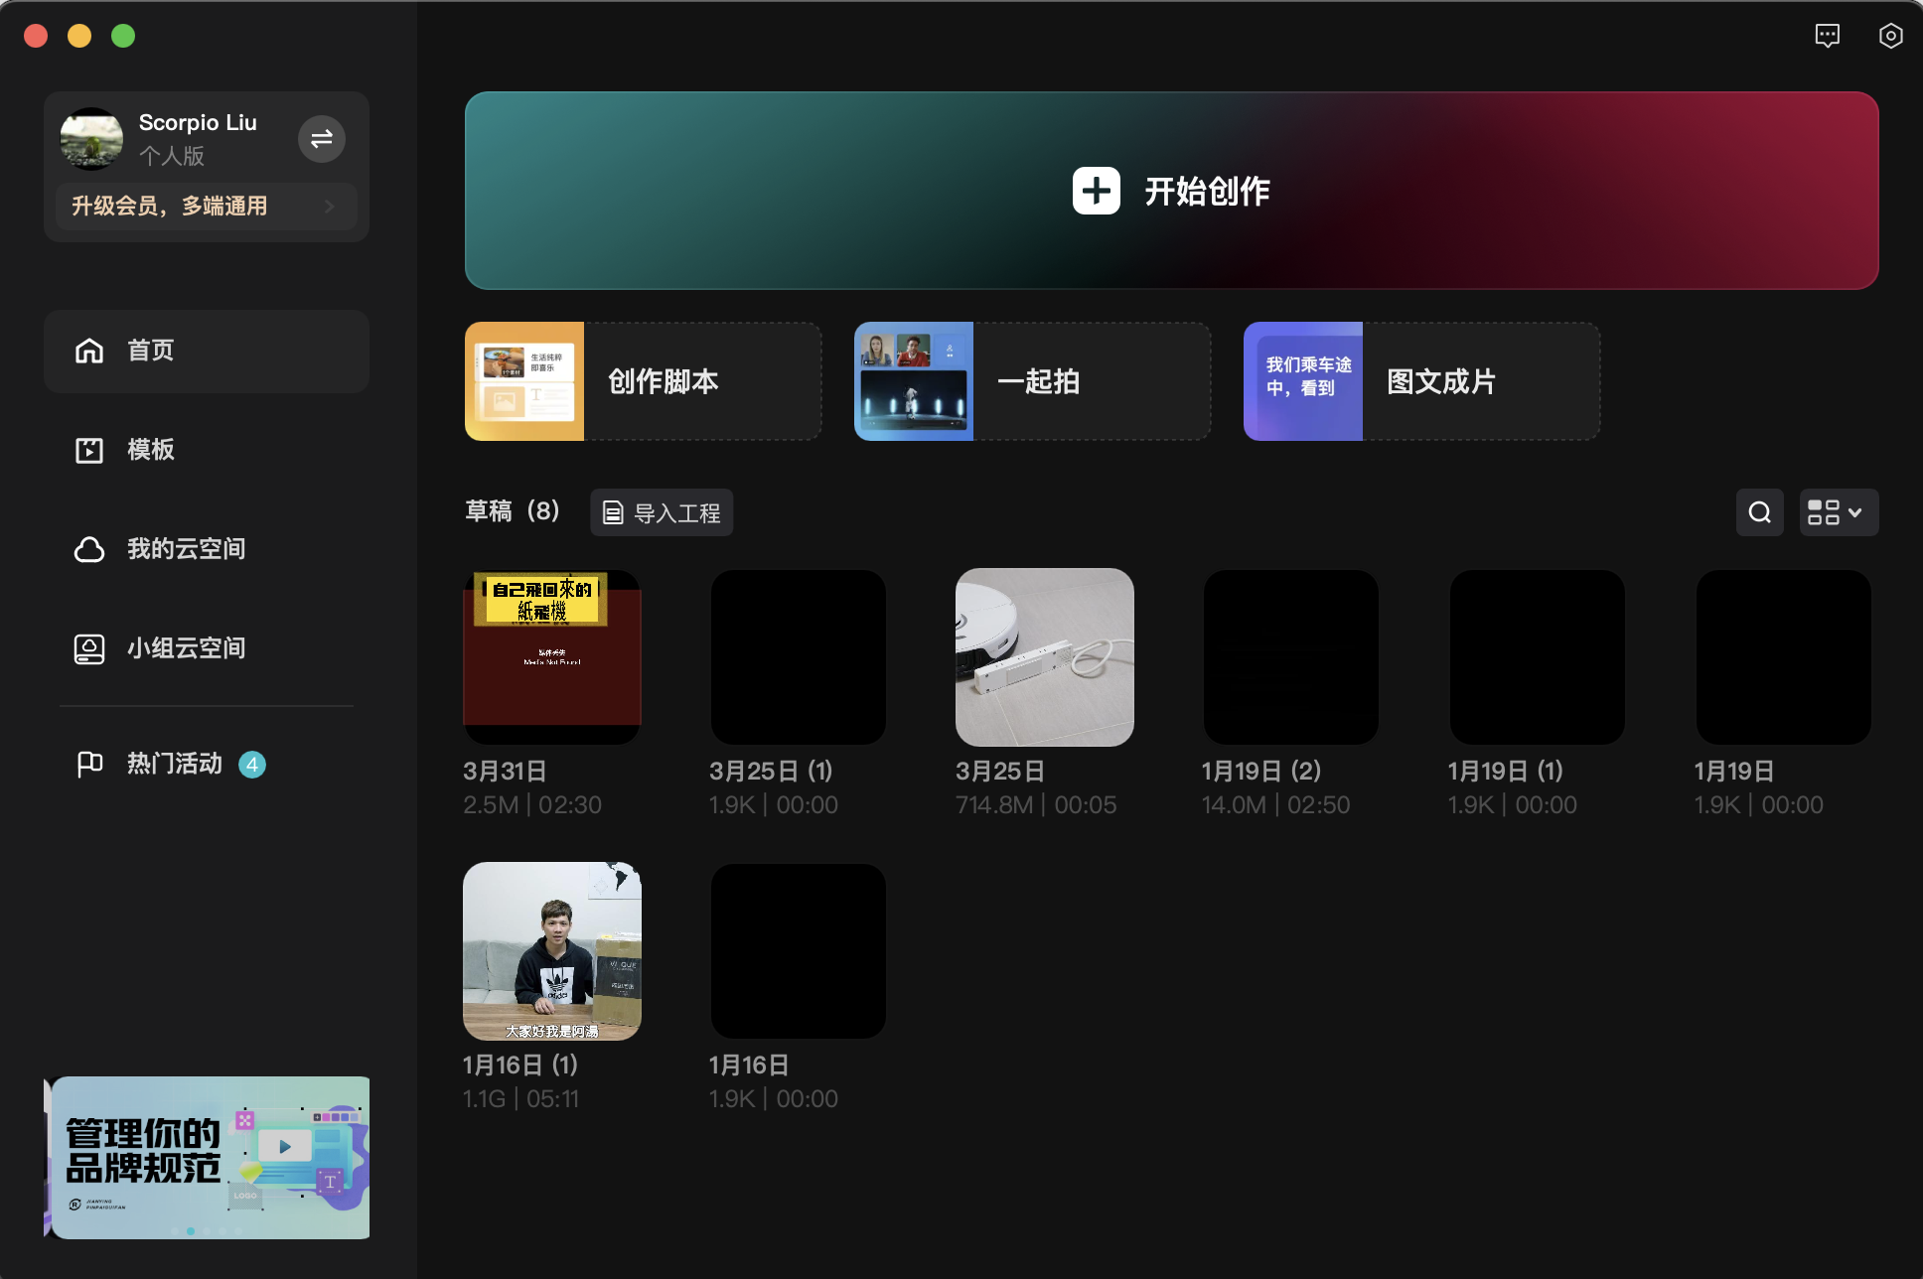Click the 管理你的品牌规范 promo banner
Screen dimensions: 1923x1279
[x=209, y=1157]
